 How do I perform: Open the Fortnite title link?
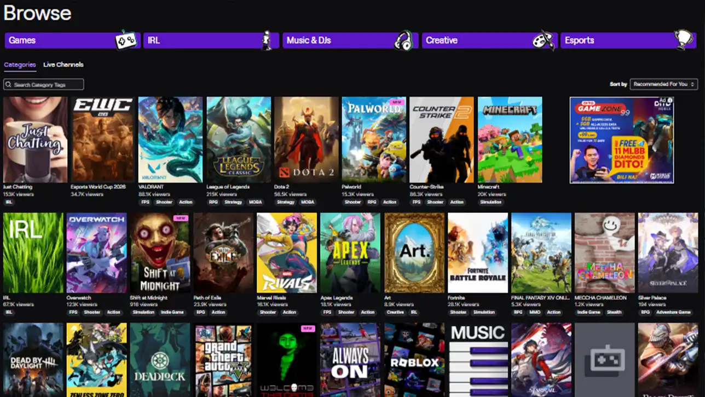click(456, 298)
